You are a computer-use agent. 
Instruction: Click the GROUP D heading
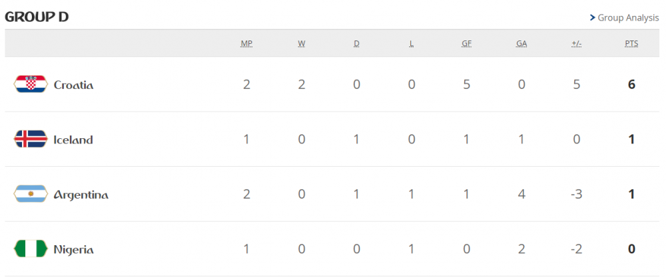(37, 17)
